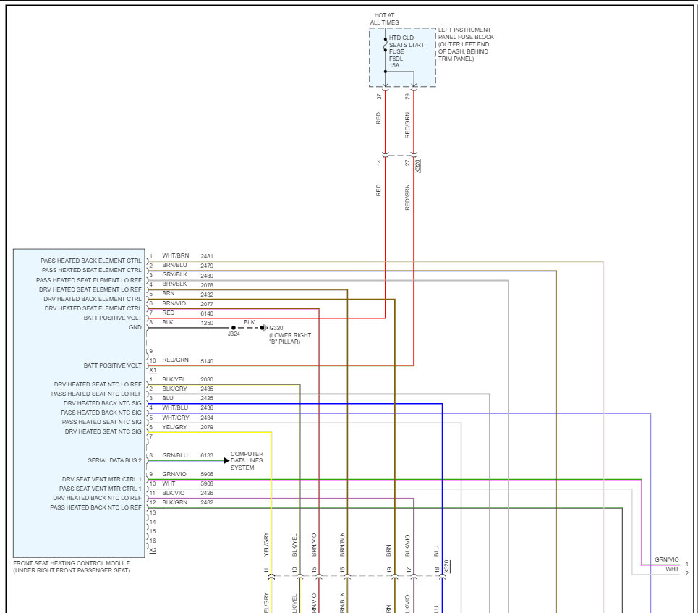Screen dimensions: 698x613
Task: Select the 'HTD CLD SEATS LT/RT FUSE' text
Action: click(407, 45)
